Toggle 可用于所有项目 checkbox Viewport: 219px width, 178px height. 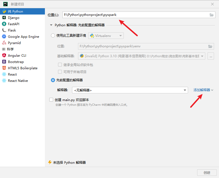(60, 72)
